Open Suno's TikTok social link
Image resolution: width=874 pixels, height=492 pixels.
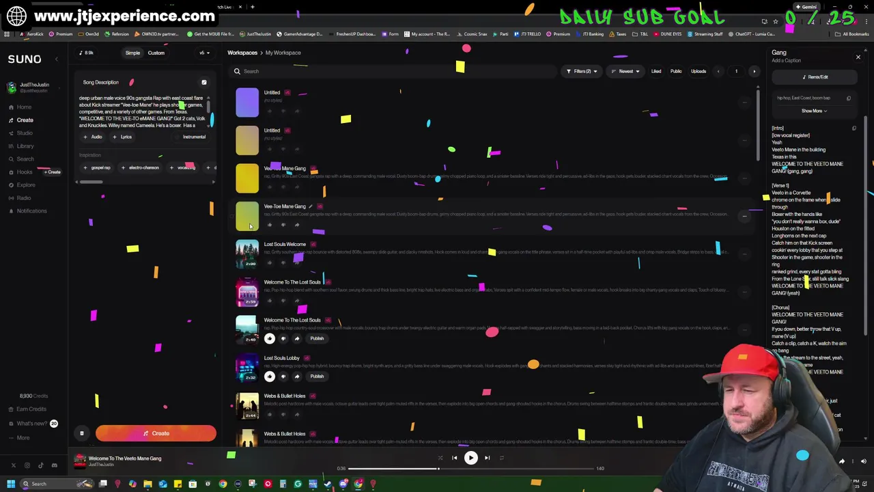(40, 465)
